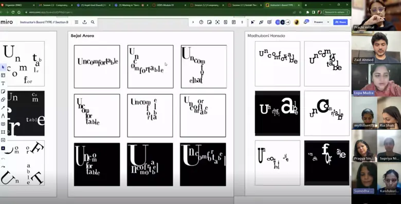The height and width of the screenshot is (204, 401).
Task: Click the user profile avatar
Action: [x=297, y=22]
